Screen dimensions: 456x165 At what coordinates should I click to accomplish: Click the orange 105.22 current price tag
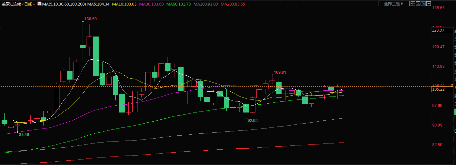[438, 89]
